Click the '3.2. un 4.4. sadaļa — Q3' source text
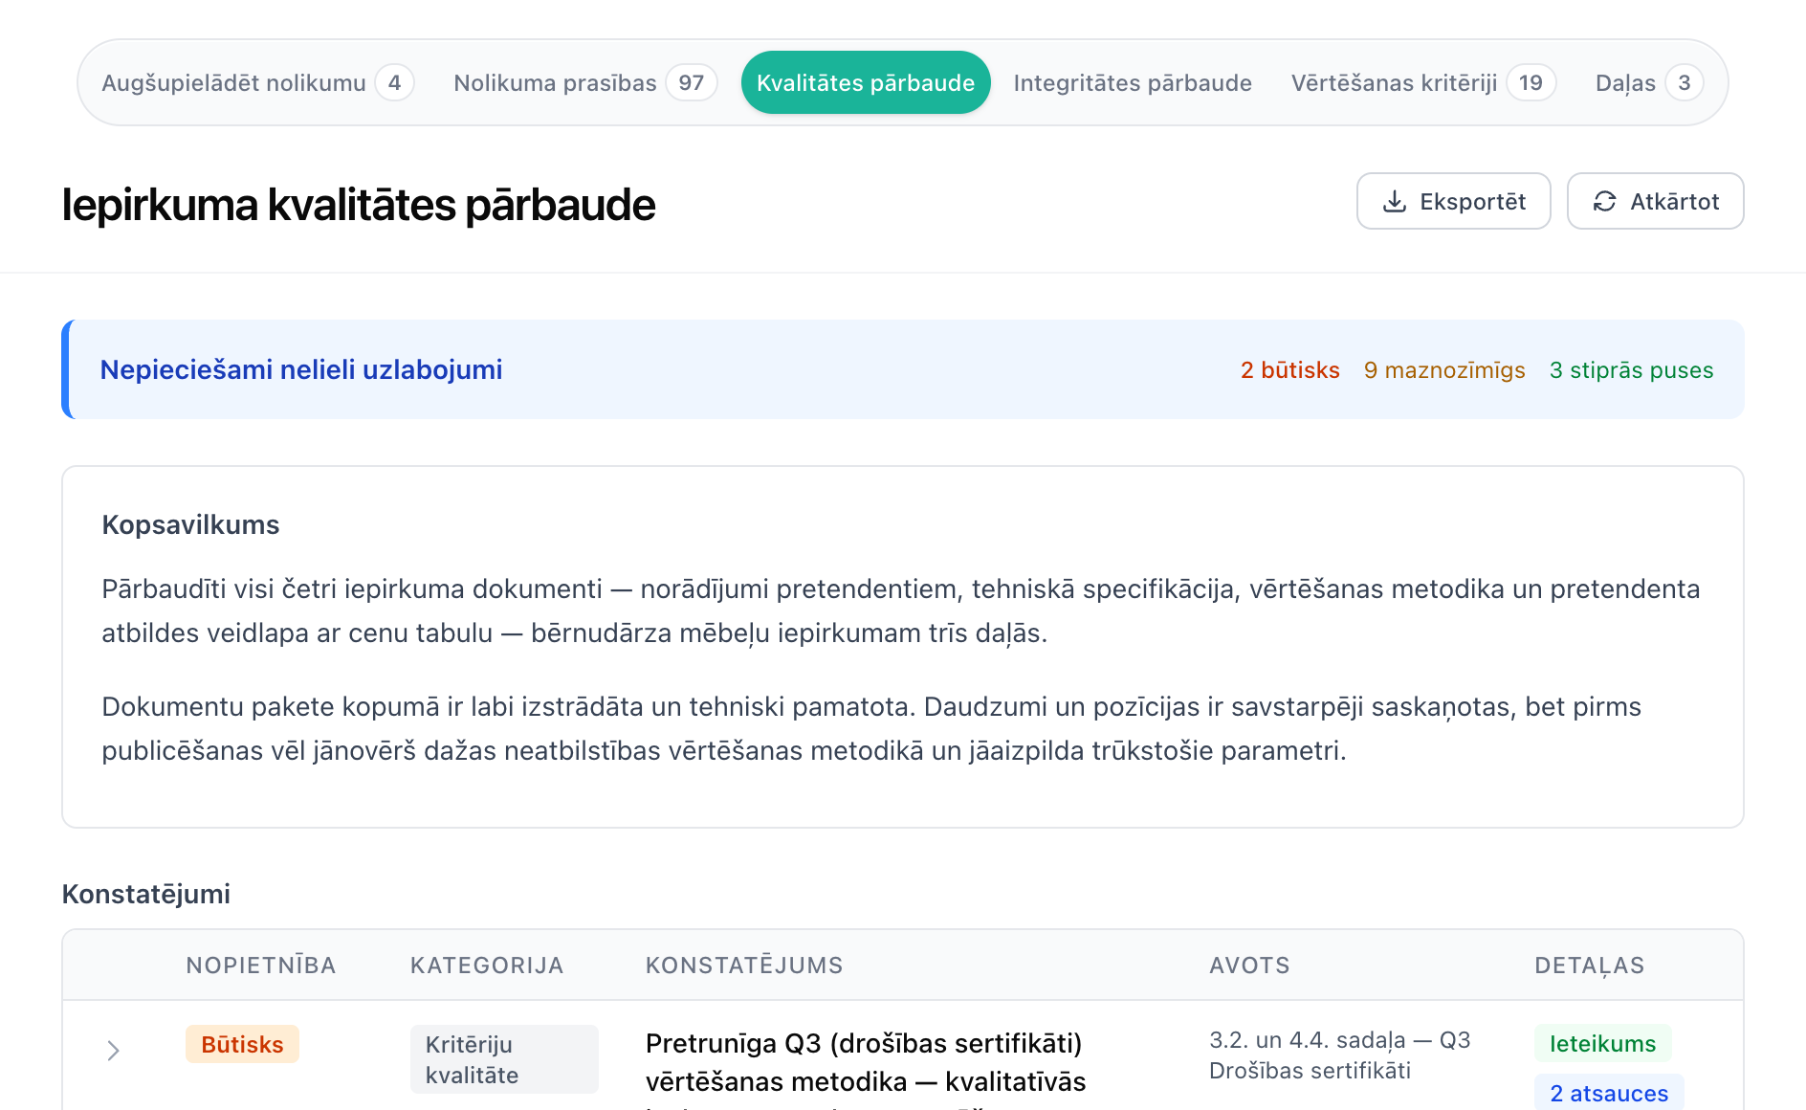This screenshot has height=1110, width=1806. tap(1340, 1040)
